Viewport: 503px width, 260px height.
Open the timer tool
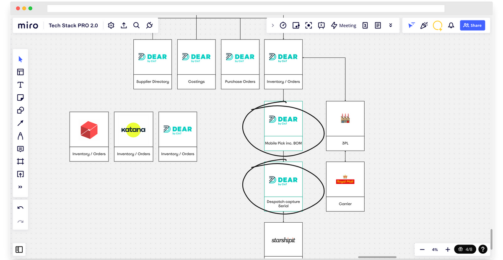[283, 25]
